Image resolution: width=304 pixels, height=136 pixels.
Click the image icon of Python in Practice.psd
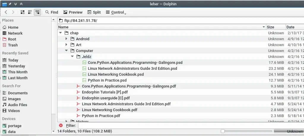(84, 80)
